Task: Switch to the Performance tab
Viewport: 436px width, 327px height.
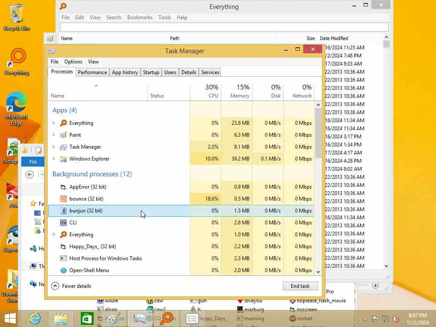Action: pos(92,72)
